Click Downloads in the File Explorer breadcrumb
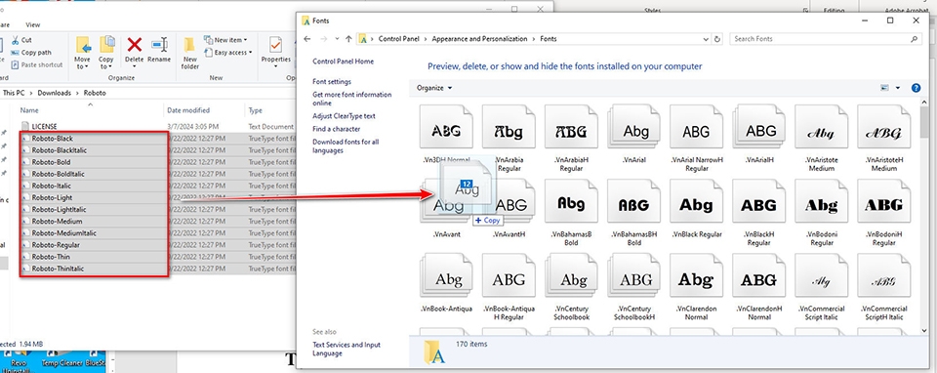Image resolution: width=937 pixels, height=373 pixels. pos(54,93)
